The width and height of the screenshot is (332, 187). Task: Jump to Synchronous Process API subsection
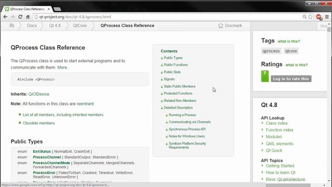point(187,129)
